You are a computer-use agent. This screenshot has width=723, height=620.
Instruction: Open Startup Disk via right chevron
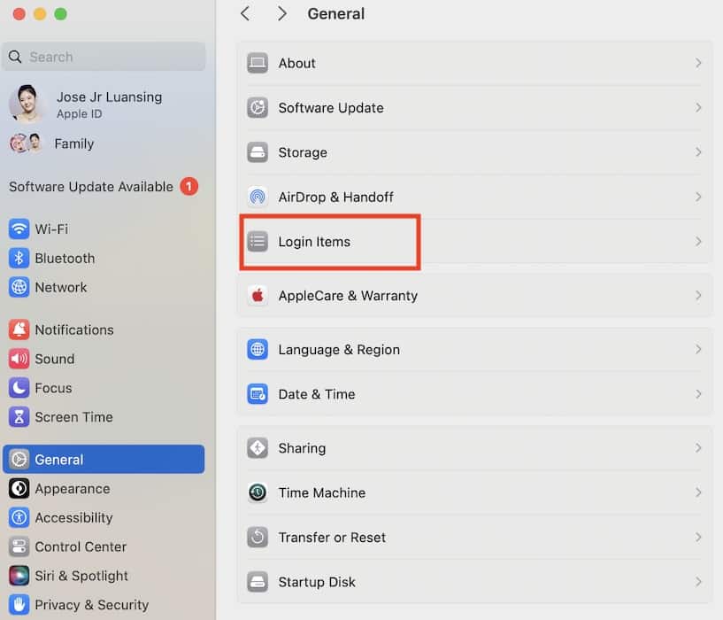point(698,582)
